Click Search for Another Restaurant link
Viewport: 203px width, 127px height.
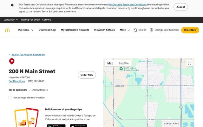(28, 55)
